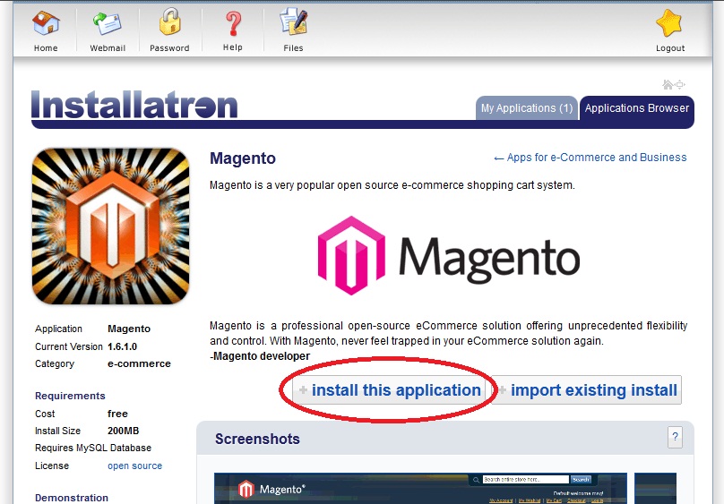Click the small home icon above the tabs
Viewport: 724px width, 504px height.
click(668, 84)
